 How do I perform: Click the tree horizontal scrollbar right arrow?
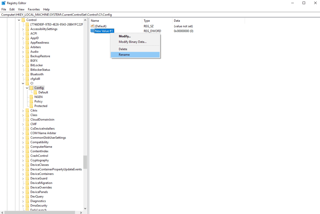[x=81, y=212]
